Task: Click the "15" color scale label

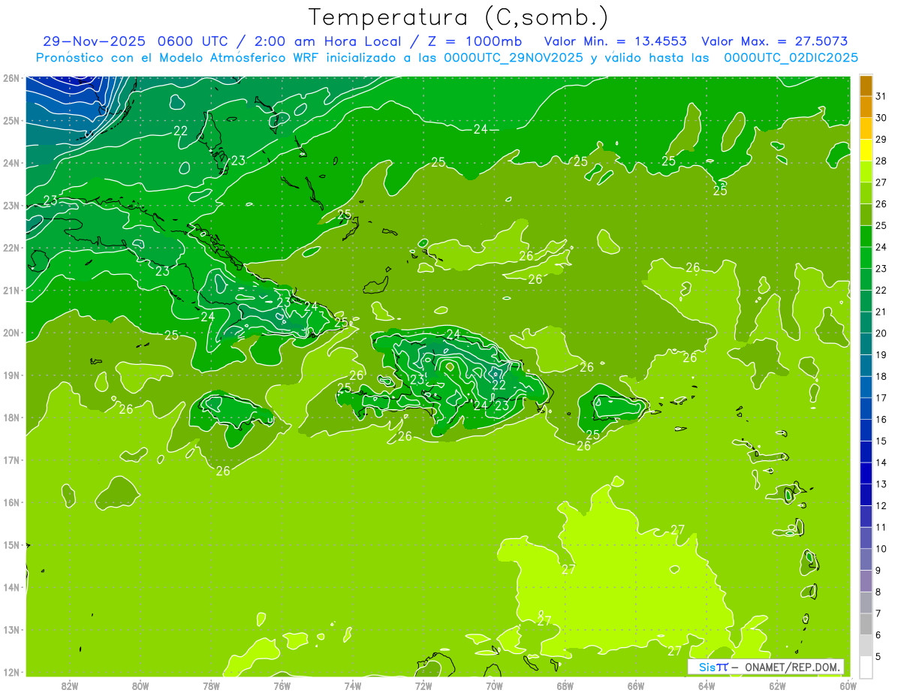Action: (881, 441)
